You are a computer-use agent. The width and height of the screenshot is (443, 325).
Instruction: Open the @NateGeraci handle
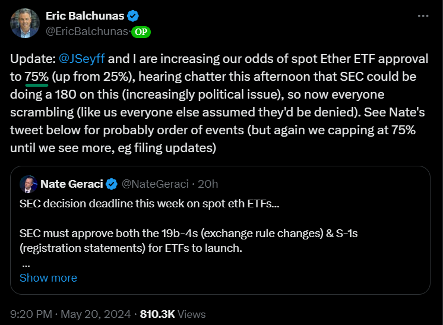coord(155,184)
